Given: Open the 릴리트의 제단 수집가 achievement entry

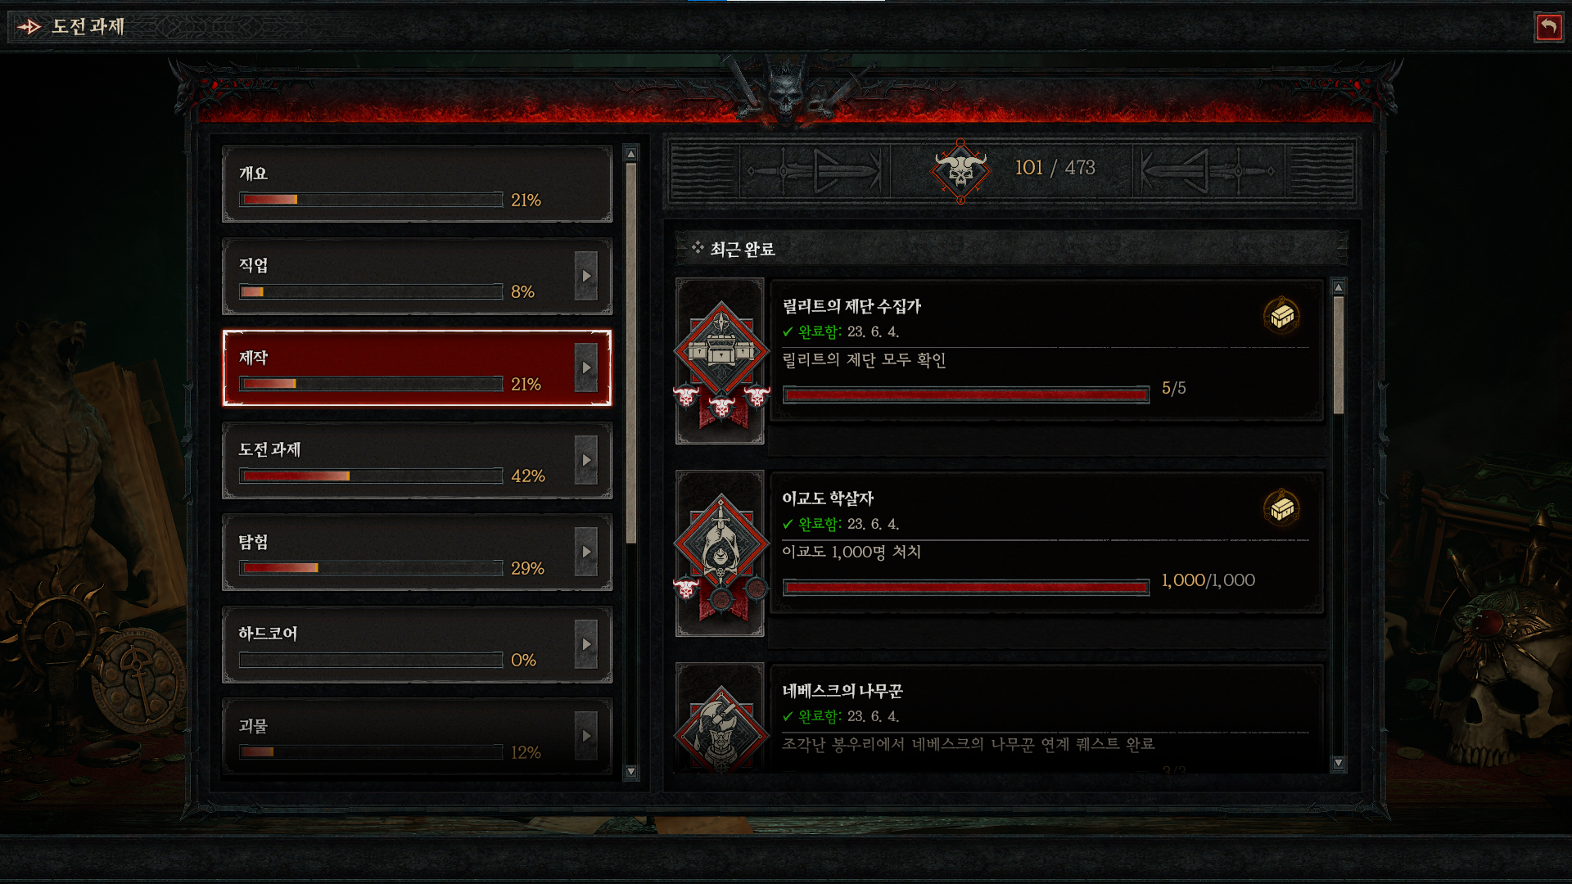Looking at the screenshot, I should point(1047,350).
